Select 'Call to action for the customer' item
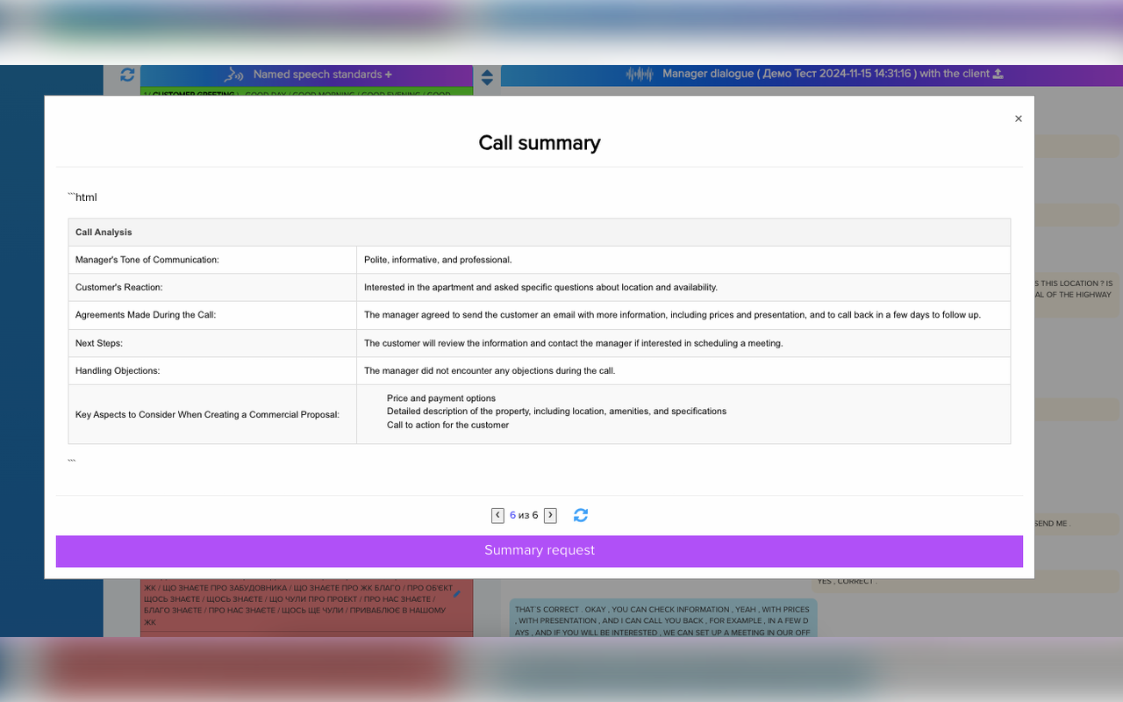The height and width of the screenshot is (702, 1123). point(447,425)
